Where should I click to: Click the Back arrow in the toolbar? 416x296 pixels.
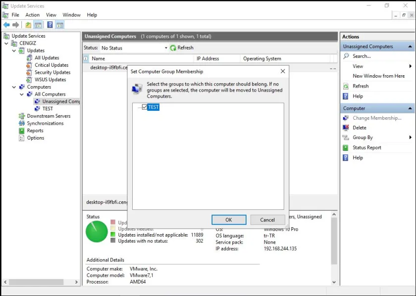6,25
